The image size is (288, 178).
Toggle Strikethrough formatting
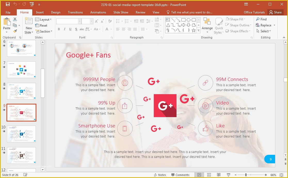(x=82, y=29)
